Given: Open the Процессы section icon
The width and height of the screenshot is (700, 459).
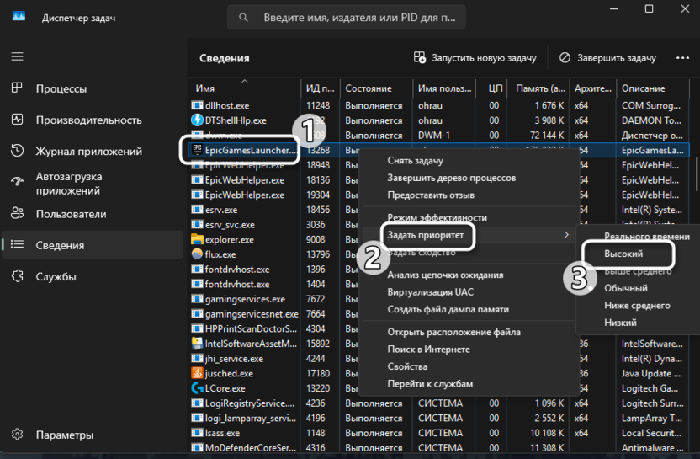Looking at the screenshot, I should point(17,88).
